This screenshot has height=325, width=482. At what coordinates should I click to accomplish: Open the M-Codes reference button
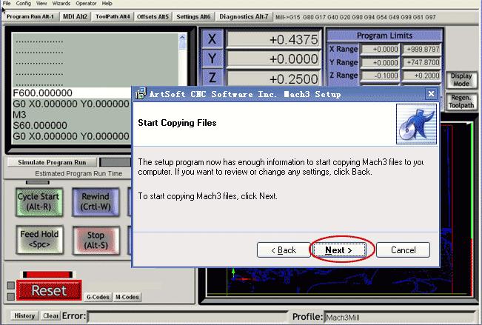[127, 297]
